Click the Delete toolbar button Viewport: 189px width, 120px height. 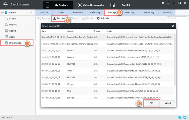click(74, 18)
